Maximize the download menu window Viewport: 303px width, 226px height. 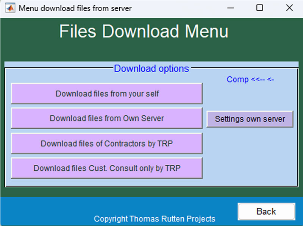point(259,8)
